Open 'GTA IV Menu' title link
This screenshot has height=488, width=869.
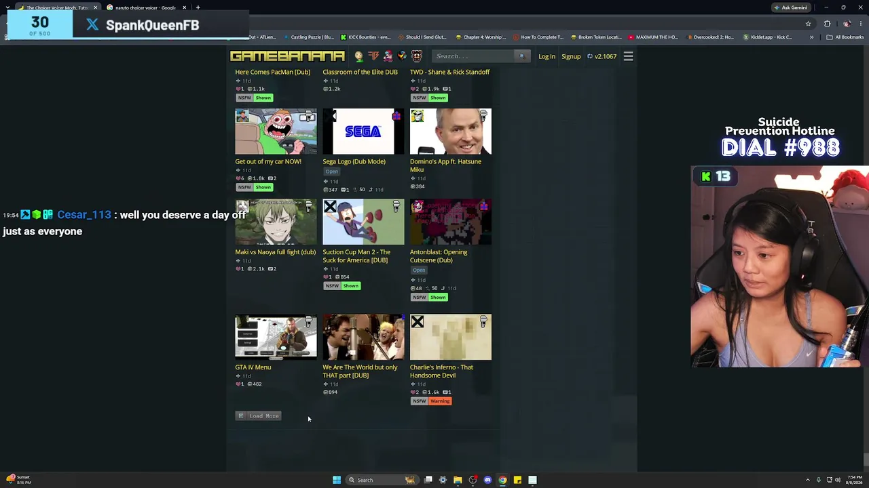pos(253,367)
